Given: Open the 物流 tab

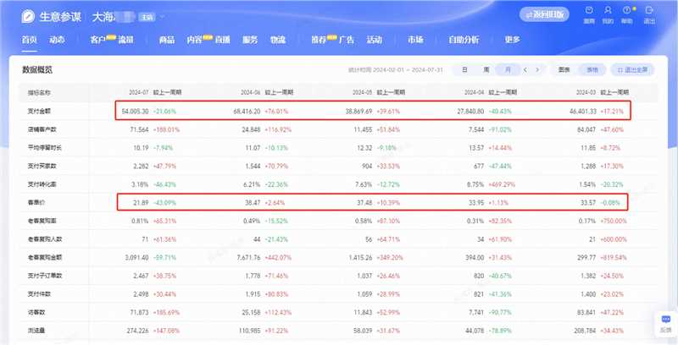Looking at the screenshot, I should click(278, 40).
